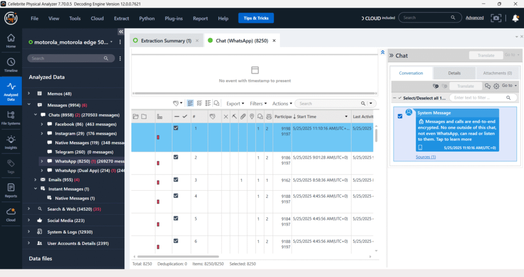524x277 pixels.
Task: Open the File menu
Action: point(34,18)
